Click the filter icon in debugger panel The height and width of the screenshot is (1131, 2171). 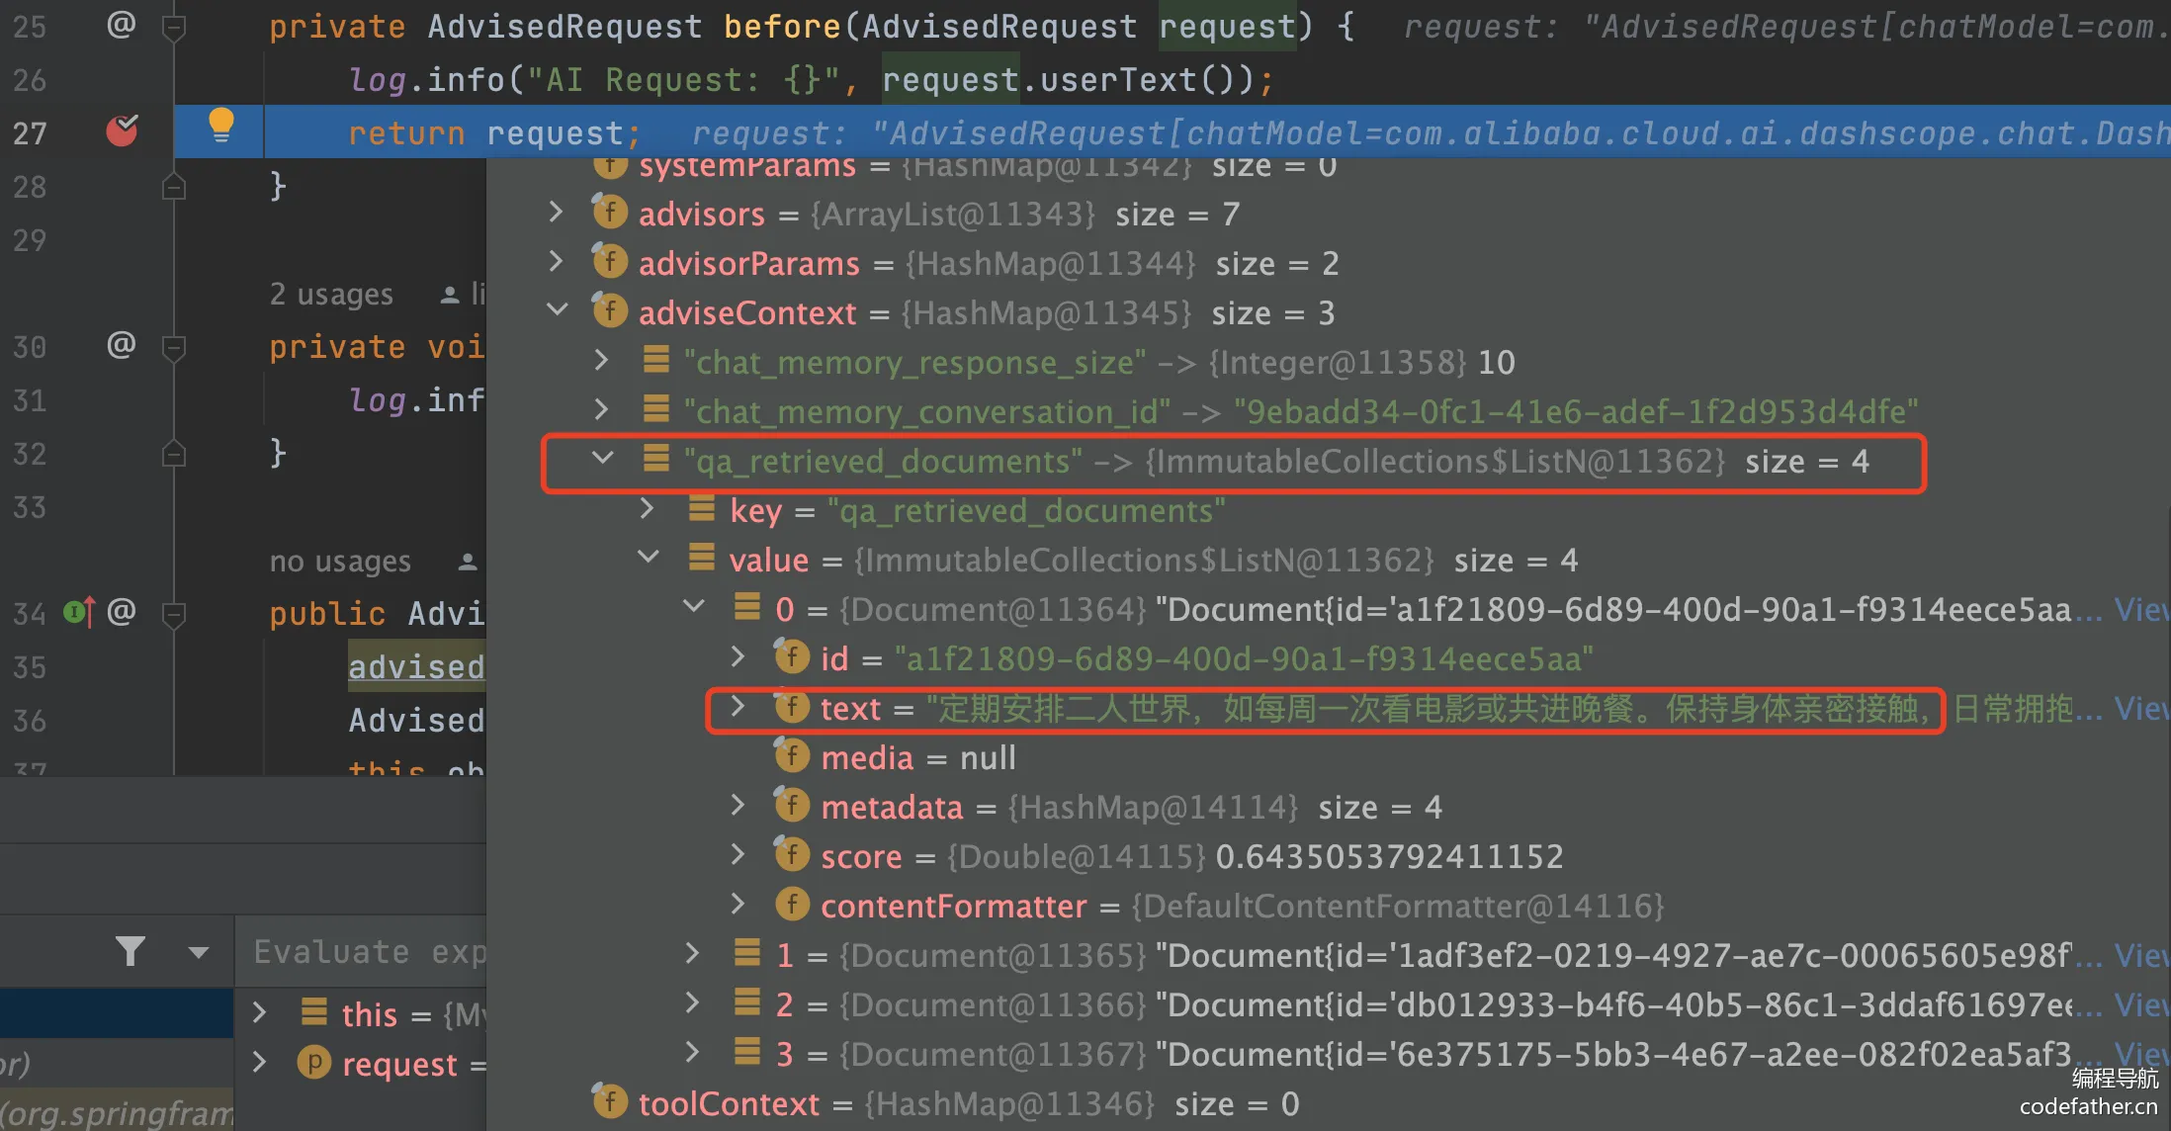pos(130,951)
